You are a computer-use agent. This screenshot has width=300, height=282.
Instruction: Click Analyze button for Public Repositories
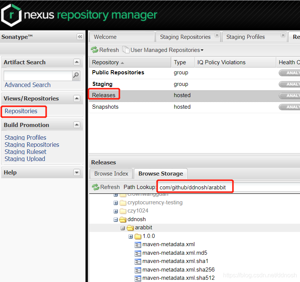pos(289,73)
